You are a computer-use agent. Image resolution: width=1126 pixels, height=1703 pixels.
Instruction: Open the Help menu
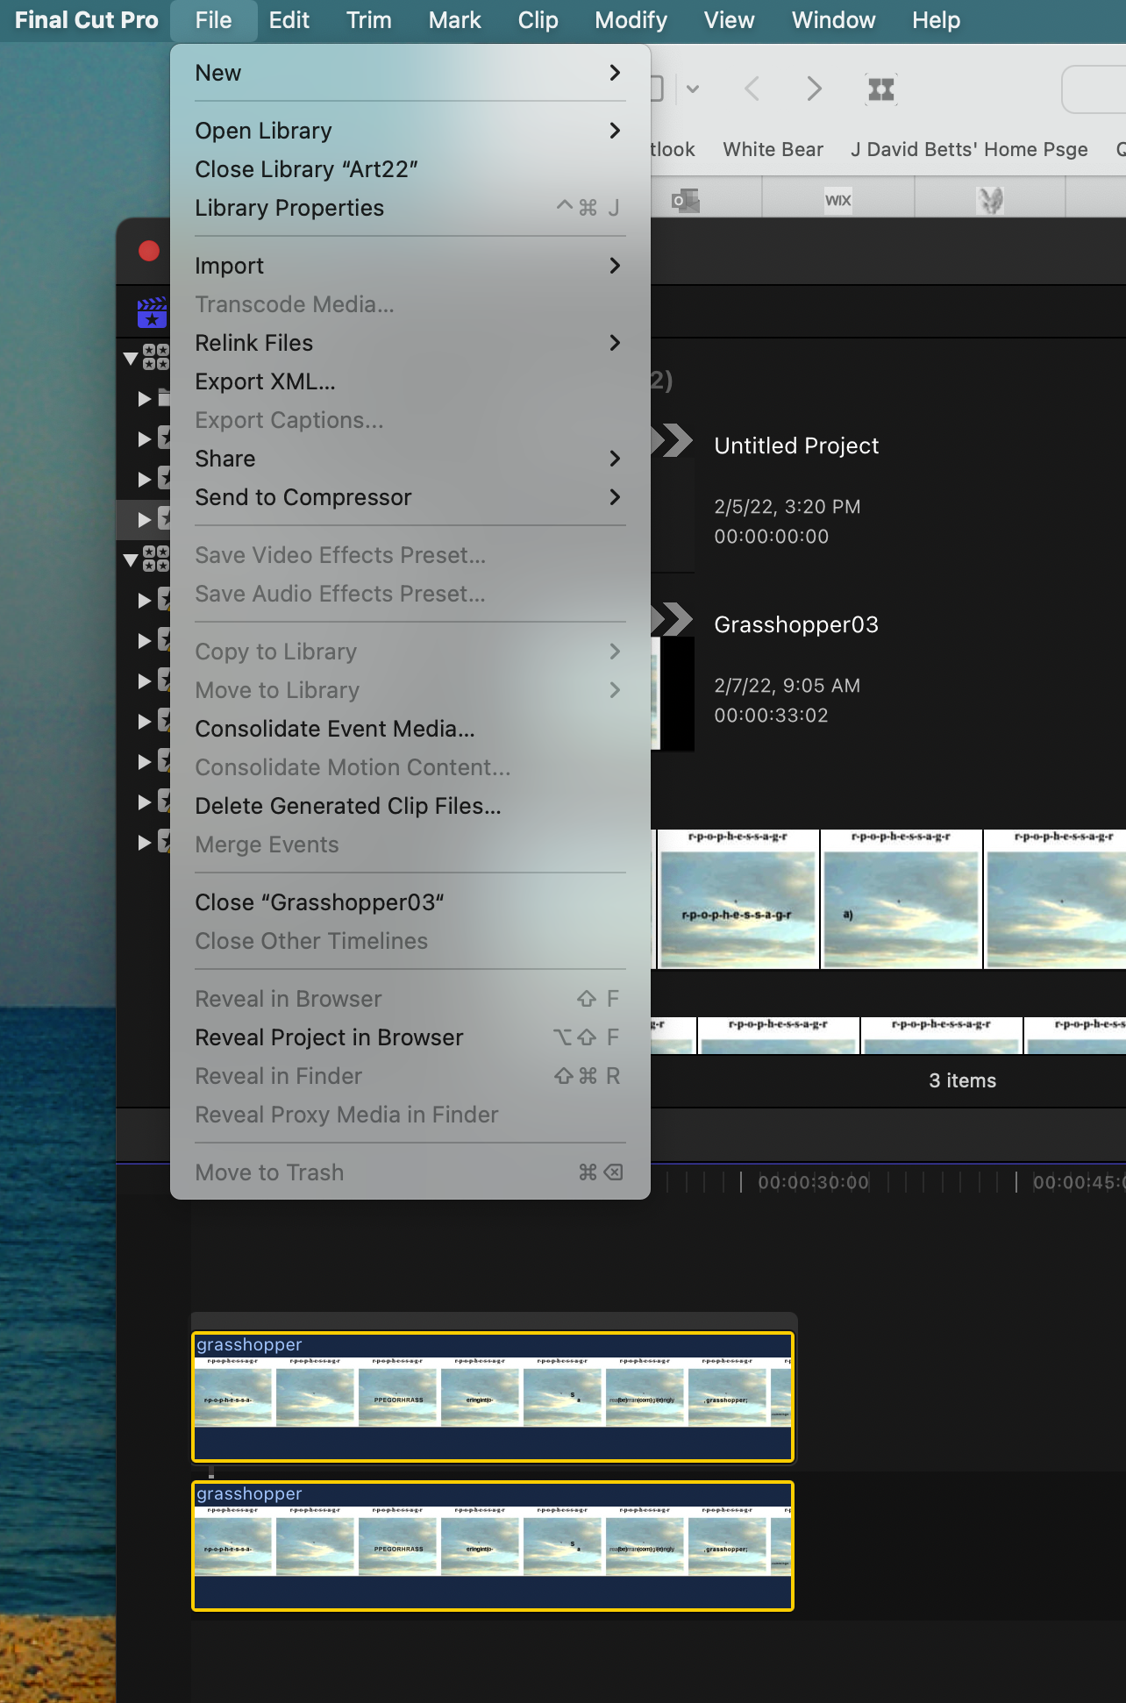936,20
